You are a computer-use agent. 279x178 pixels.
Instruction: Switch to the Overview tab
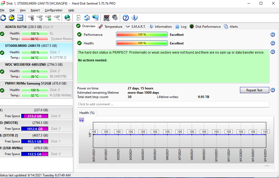point(86,26)
